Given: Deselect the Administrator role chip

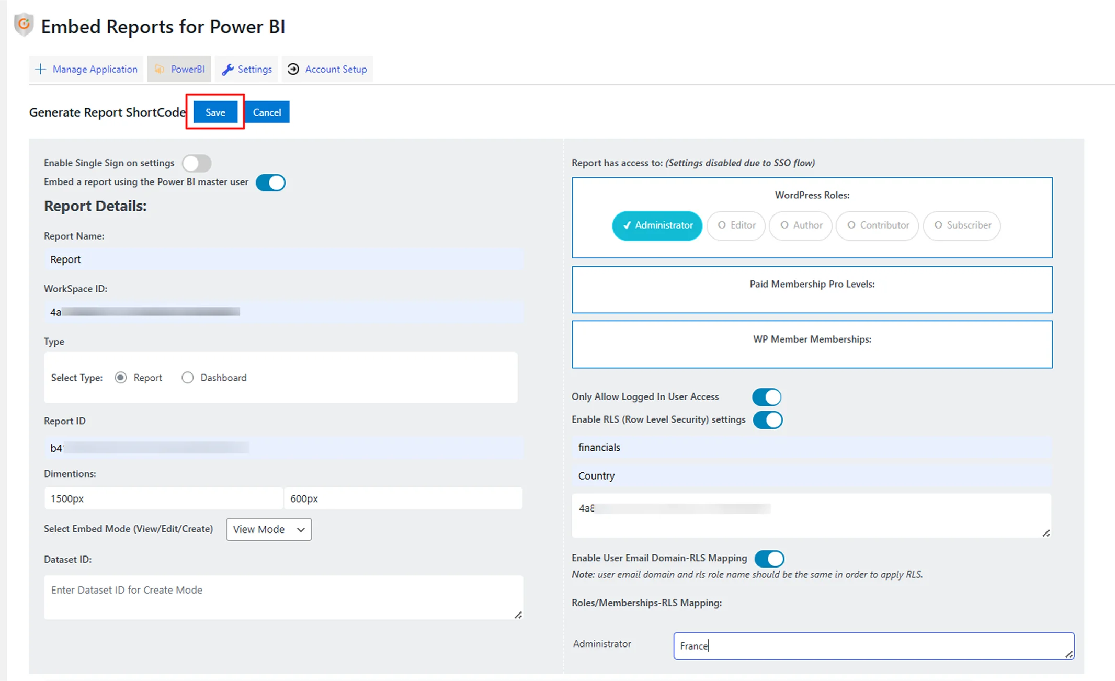Looking at the screenshot, I should 657,225.
